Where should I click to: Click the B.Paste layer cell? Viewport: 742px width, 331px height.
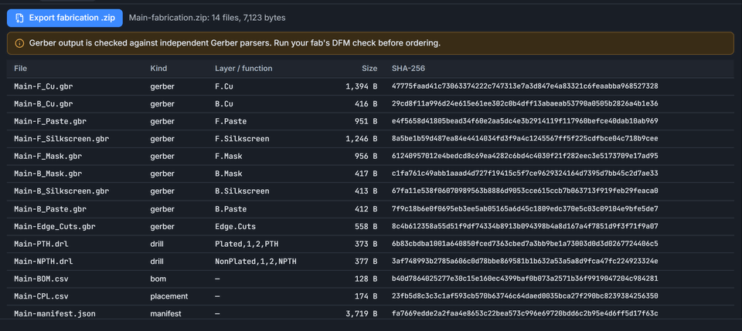pyautogui.click(x=230, y=208)
